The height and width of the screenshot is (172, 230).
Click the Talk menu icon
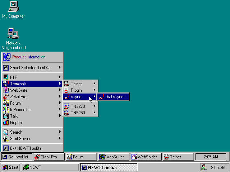click(x=6, y=116)
